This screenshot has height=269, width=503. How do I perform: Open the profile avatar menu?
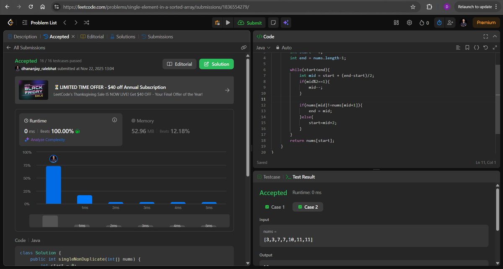tap(463, 23)
